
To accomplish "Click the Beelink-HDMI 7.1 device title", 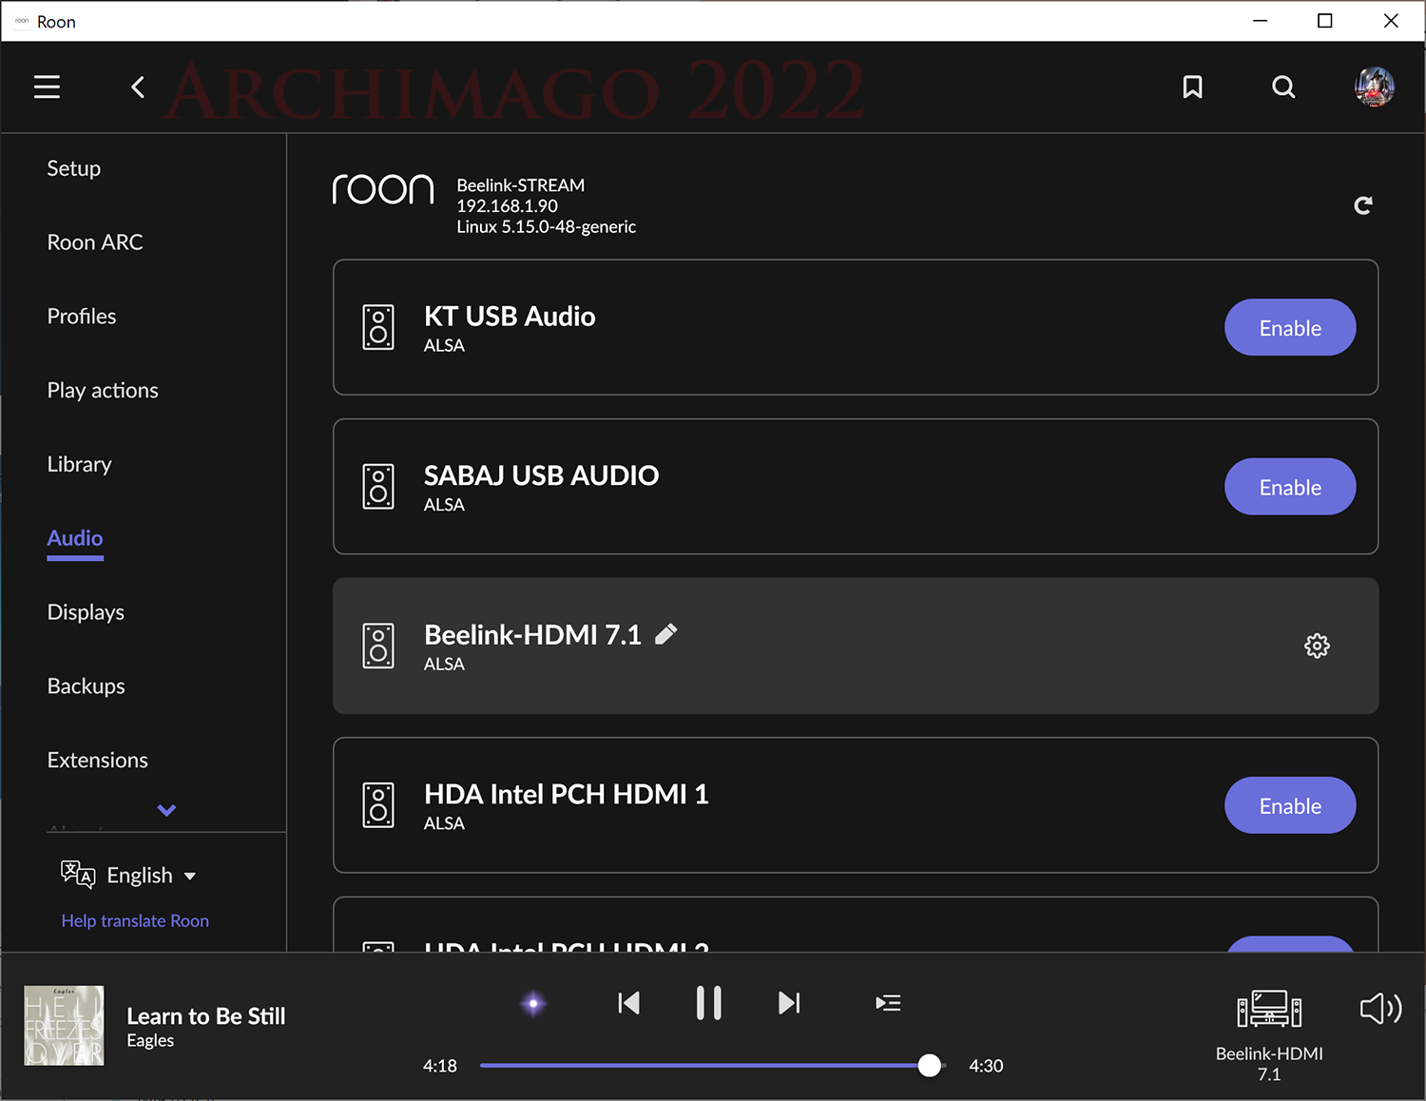I will coord(532,634).
